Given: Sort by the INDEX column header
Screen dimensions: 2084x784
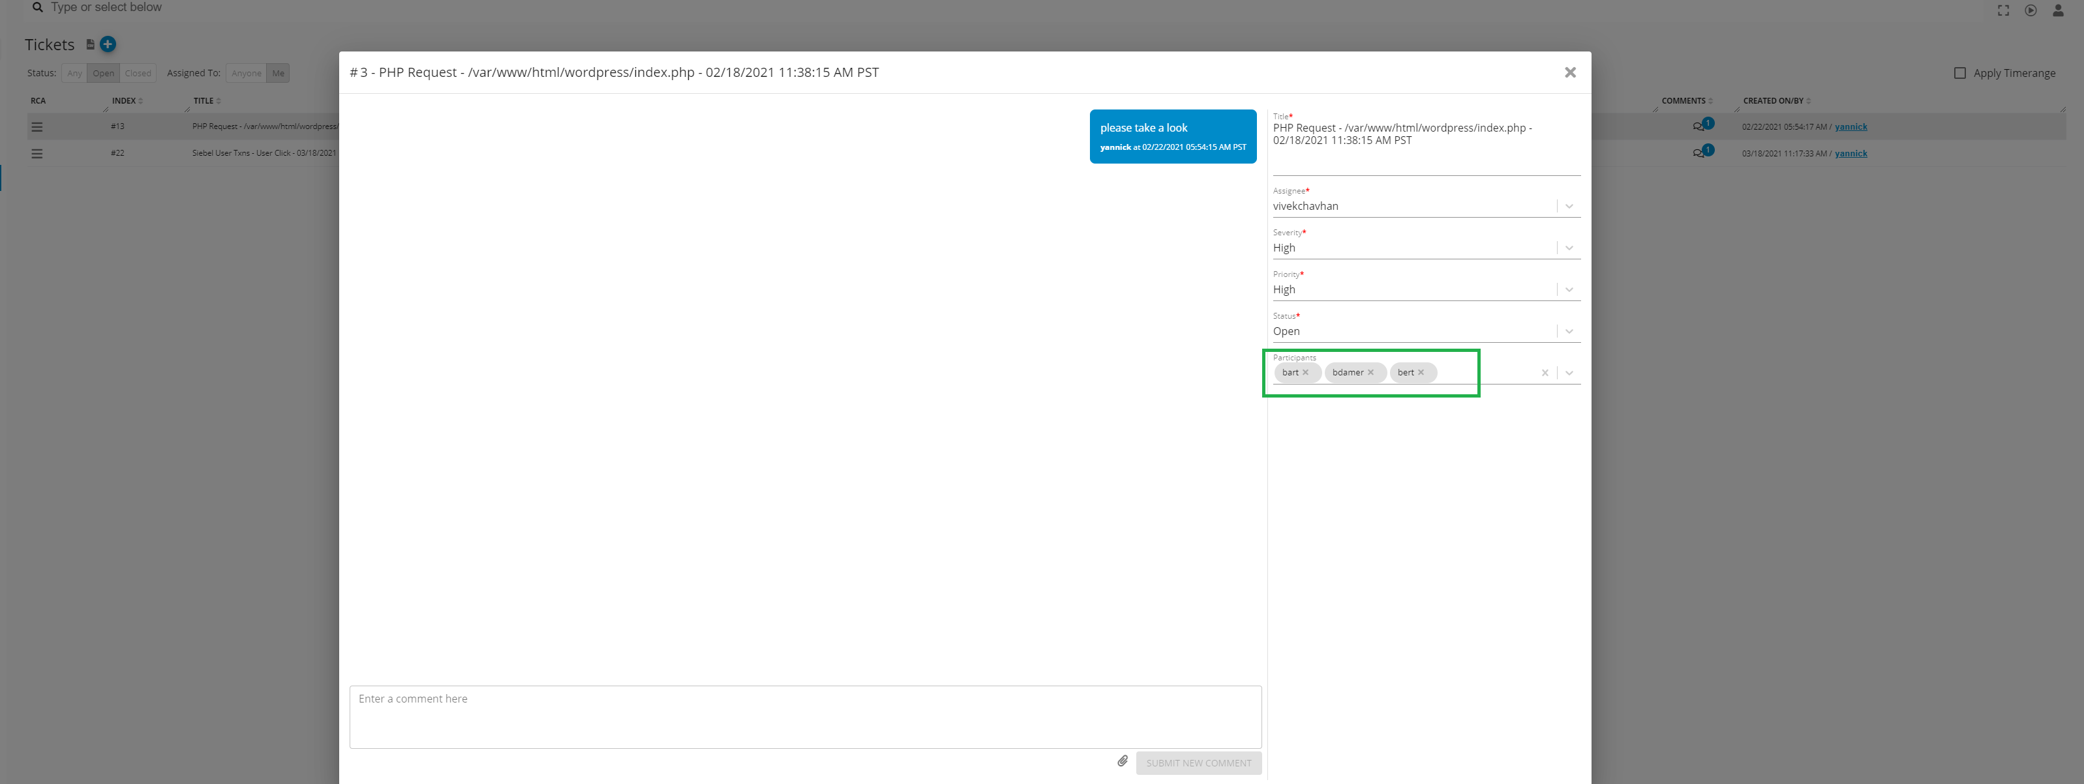Looking at the screenshot, I should 125,101.
